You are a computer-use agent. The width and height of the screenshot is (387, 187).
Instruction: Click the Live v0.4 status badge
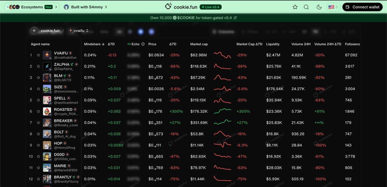point(211,7)
